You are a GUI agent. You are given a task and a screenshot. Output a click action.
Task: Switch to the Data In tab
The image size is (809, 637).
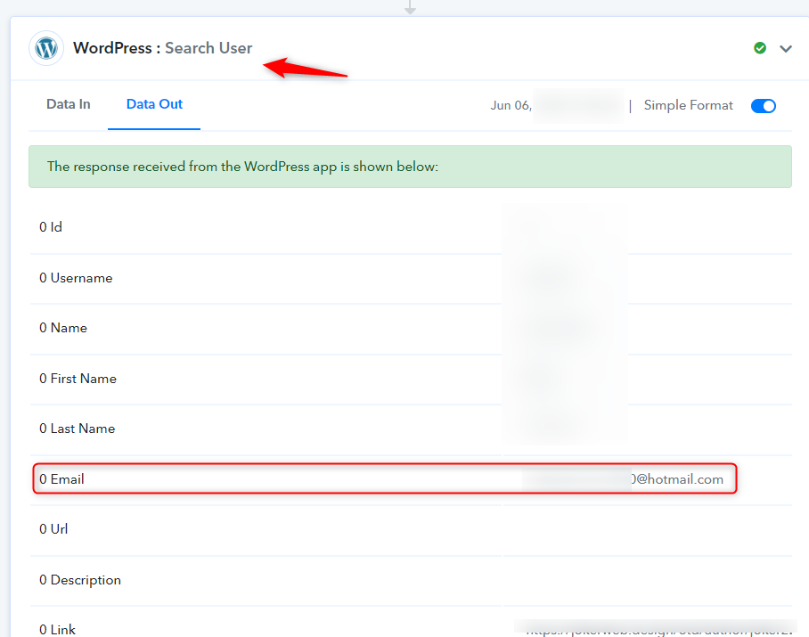pyautogui.click(x=68, y=104)
